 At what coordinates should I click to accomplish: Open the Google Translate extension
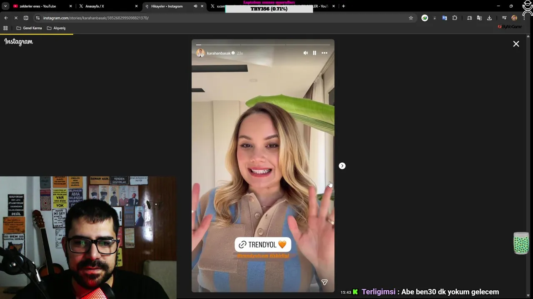tap(444, 18)
